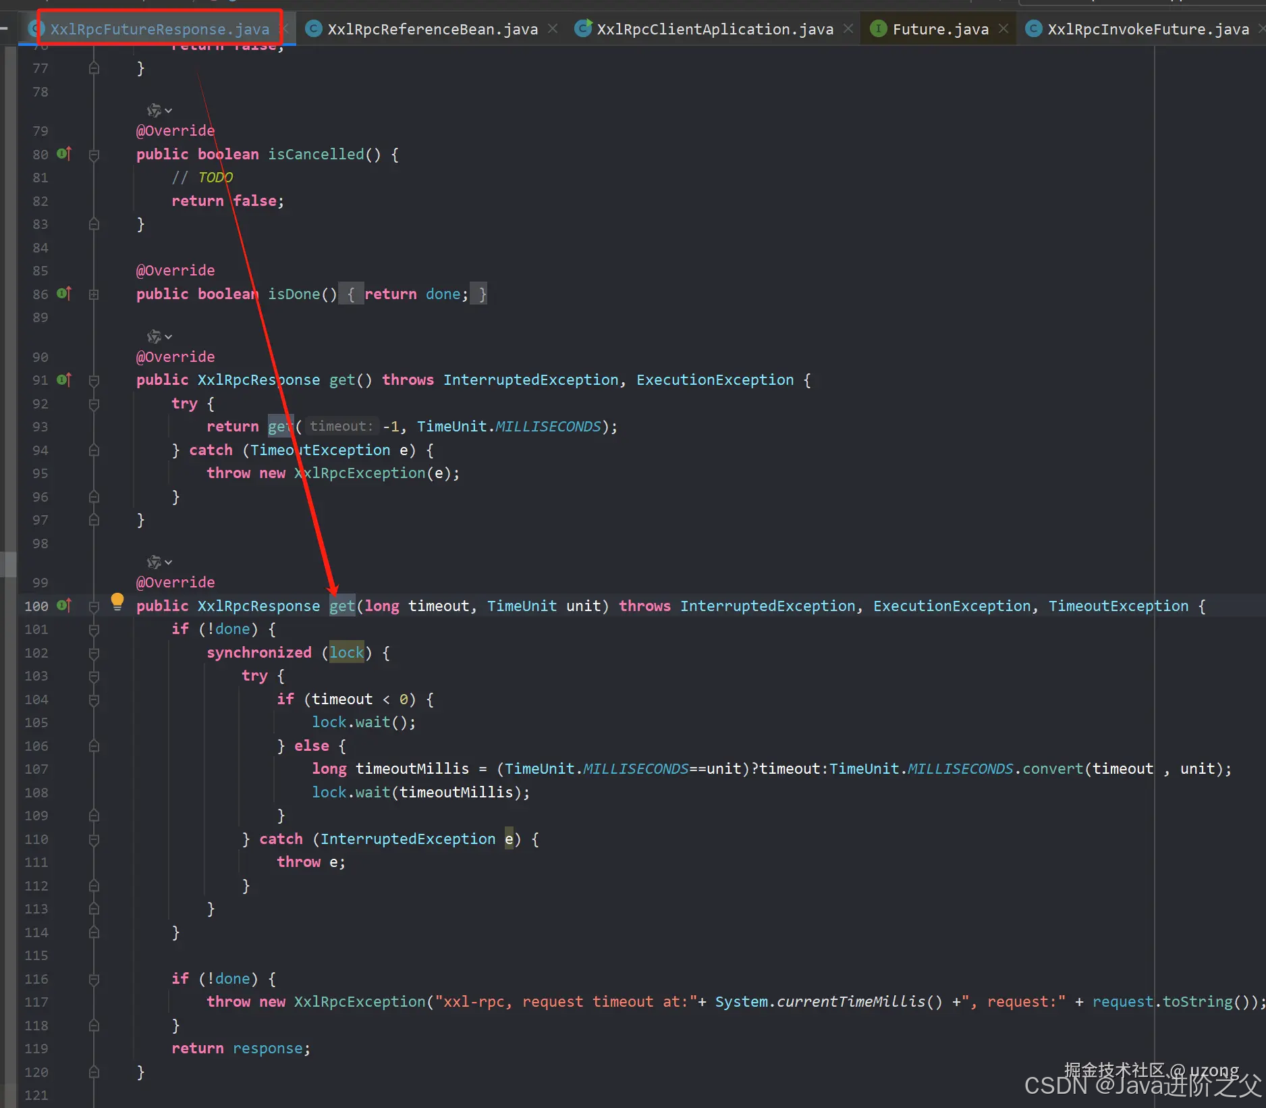The height and width of the screenshot is (1108, 1266).
Task: Click override gutter icon on line 91
Action: click(64, 379)
